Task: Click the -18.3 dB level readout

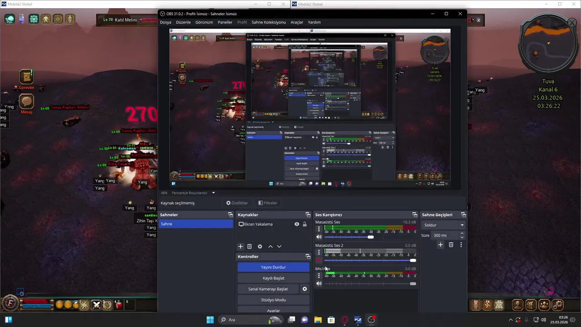Action: point(409,222)
